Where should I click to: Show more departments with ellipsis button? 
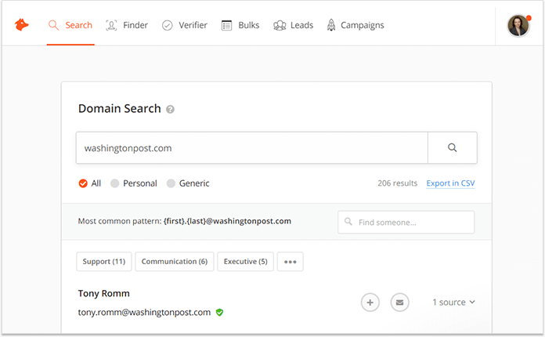coord(291,262)
